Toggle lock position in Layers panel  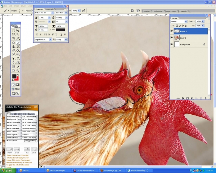[183, 26]
